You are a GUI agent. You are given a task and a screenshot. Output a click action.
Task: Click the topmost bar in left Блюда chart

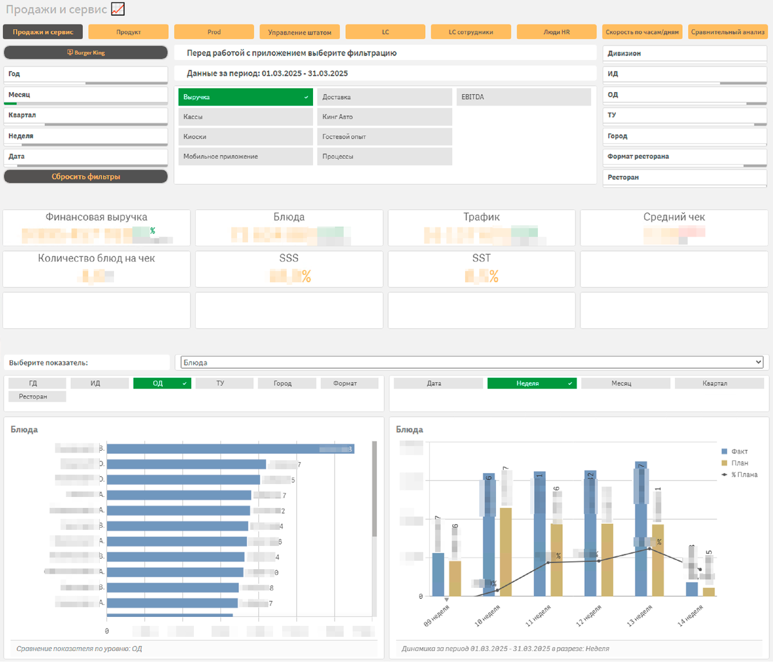(x=231, y=449)
